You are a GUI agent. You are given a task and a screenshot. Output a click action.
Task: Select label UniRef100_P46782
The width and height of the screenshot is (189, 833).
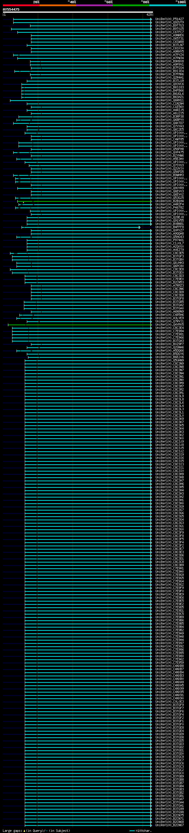(169, 208)
